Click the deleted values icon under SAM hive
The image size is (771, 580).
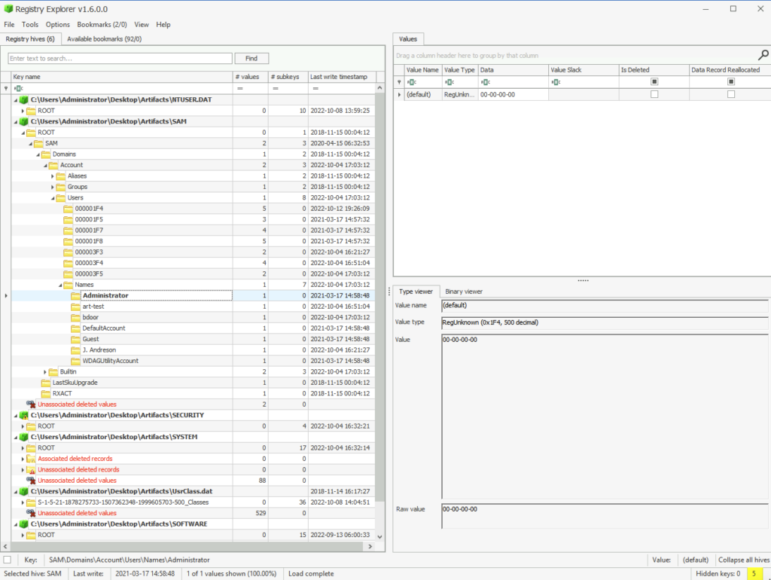point(31,404)
